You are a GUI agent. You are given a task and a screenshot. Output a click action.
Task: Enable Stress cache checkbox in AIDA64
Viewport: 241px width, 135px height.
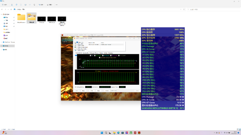pos(77,46)
